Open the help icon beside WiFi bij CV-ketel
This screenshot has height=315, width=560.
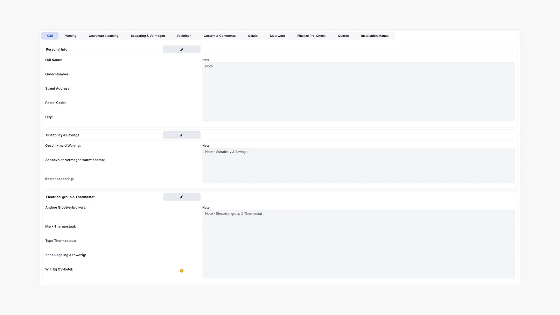point(182,271)
